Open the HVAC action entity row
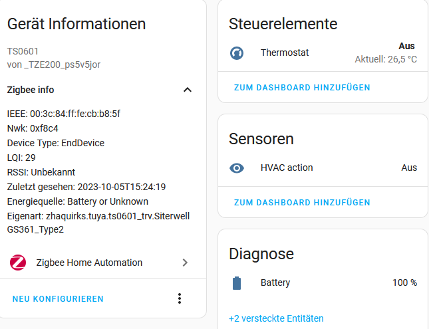The height and width of the screenshot is (329, 429). pos(323,167)
